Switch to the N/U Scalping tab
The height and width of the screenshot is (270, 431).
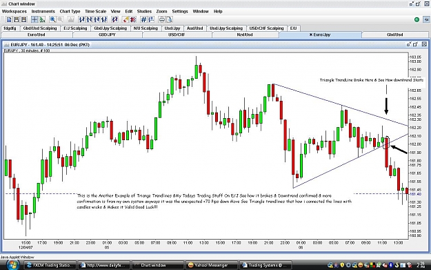pyautogui.click(x=146, y=28)
